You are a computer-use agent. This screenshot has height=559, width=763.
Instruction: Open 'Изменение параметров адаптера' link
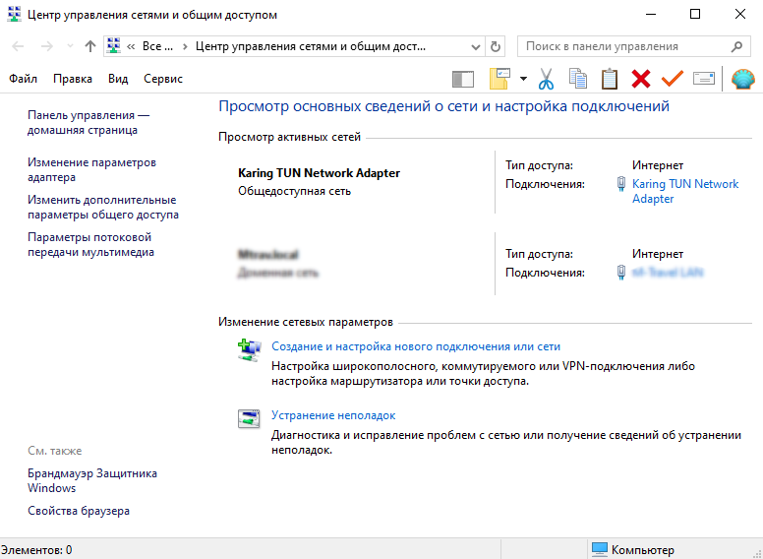pos(92,170)
